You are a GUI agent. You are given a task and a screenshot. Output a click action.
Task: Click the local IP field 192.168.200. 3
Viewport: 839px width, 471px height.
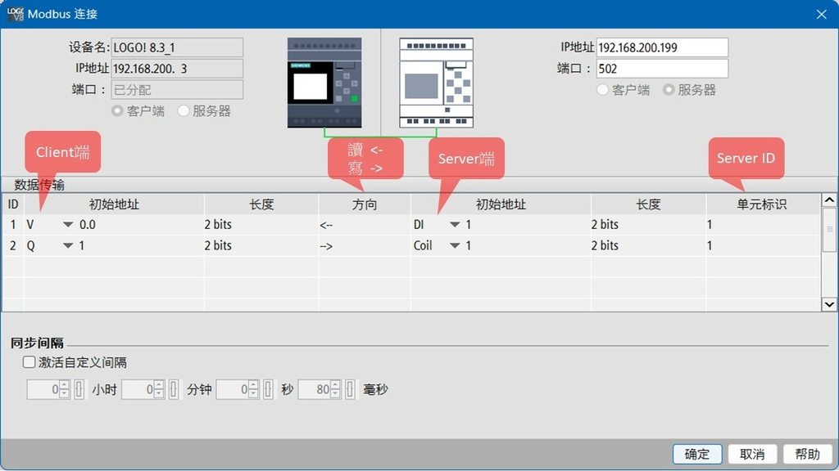coord(177,69)
